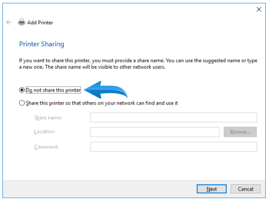Click the 'Share name:' field label
Viewport: 271px width, 201px height.
tap(48, 118)
